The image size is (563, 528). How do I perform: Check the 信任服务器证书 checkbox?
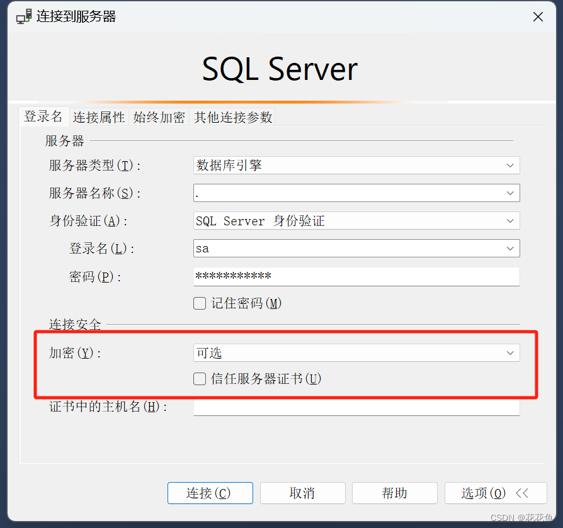pyautogui.click(x=200, y=379)
